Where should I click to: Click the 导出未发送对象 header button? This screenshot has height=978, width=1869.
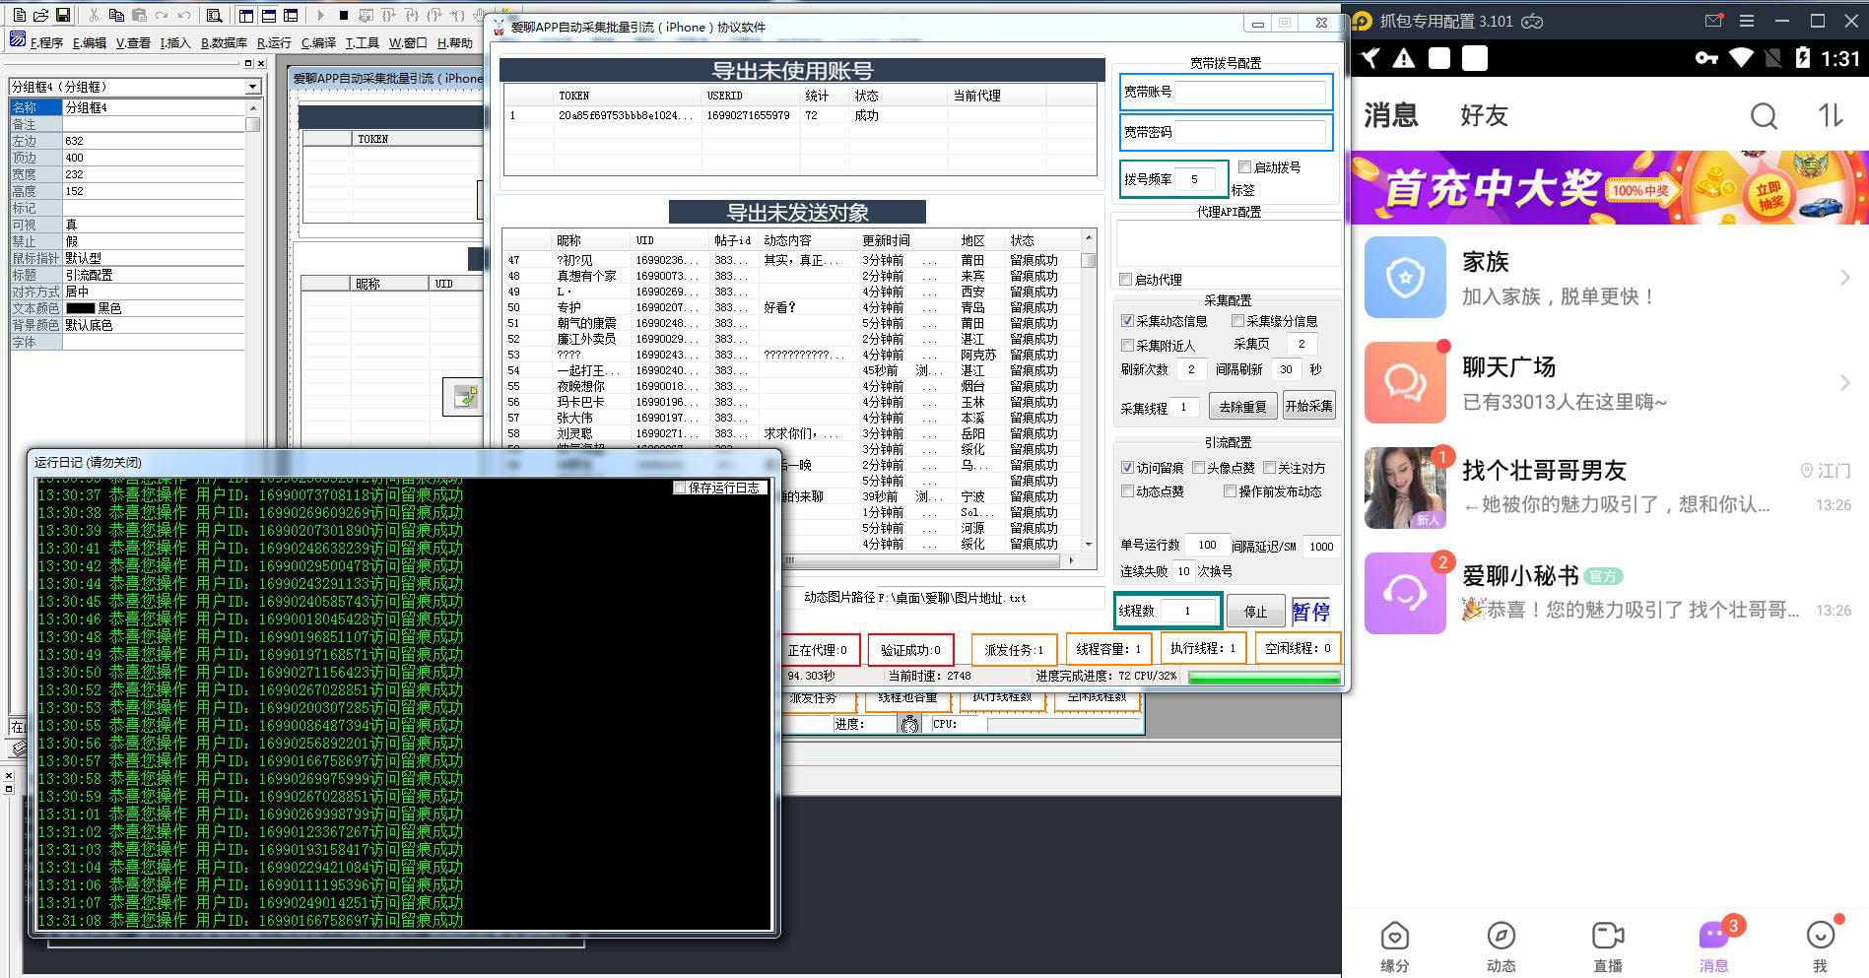[797, 212]
